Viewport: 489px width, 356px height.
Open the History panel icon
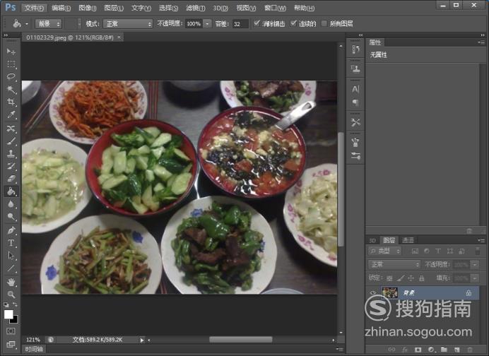coord(355,49)
